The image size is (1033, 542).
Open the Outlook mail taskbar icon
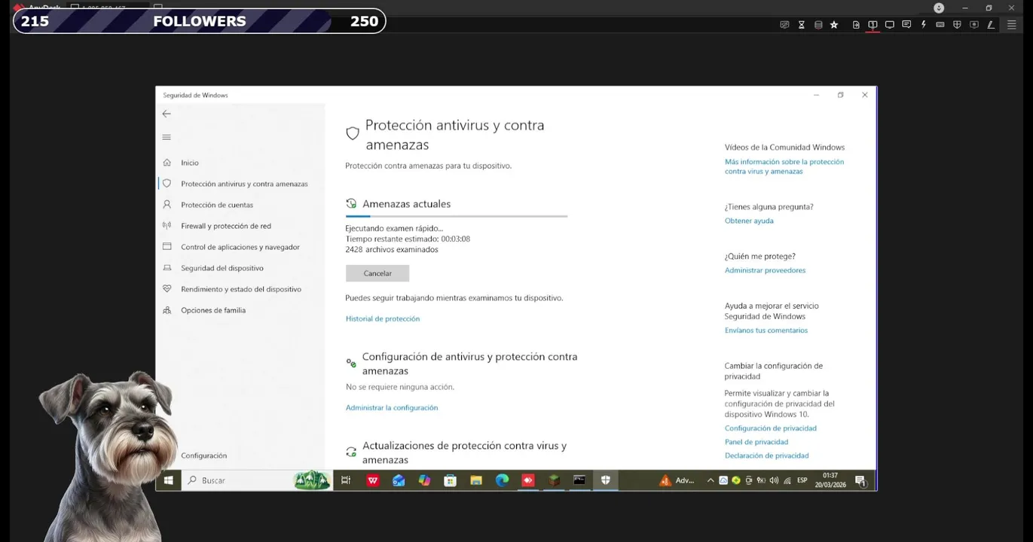coord(399,480)
